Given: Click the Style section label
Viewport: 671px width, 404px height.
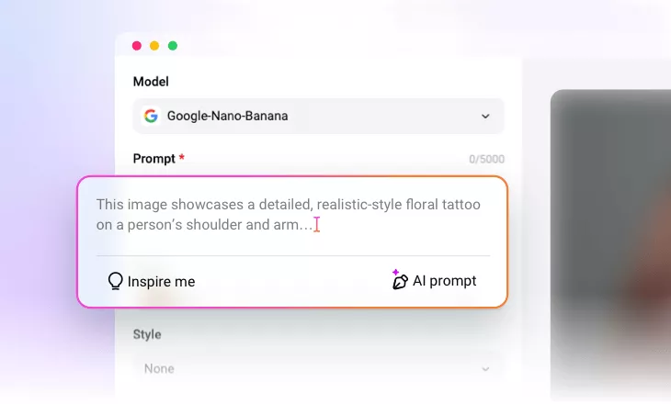Looking at the screenshot, I should tap(147, 334).
